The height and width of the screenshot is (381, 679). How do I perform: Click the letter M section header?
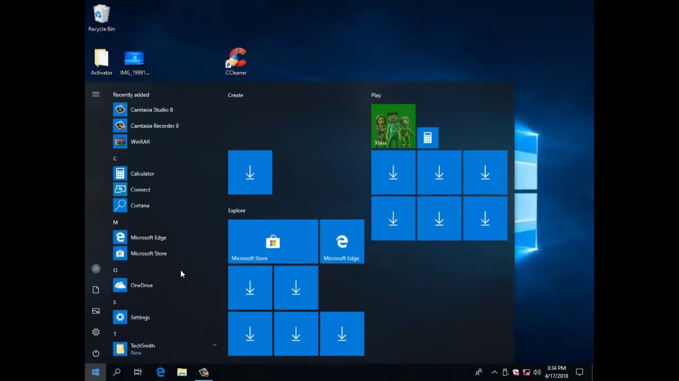click(115, 222)
